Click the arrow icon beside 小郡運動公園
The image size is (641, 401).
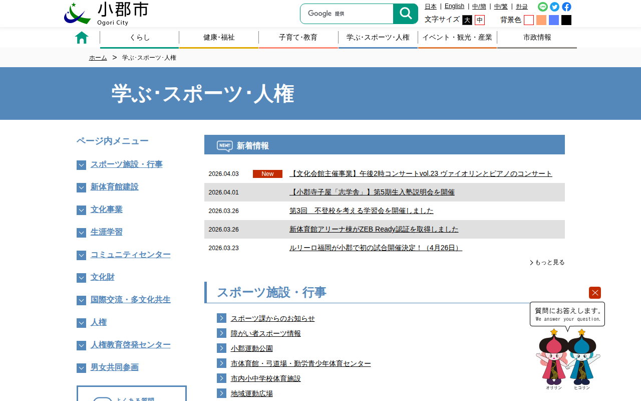pyautogui.click(x=222, y=348)
